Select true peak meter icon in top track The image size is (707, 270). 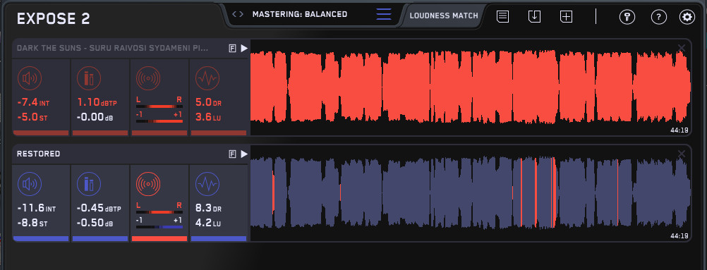click(x=89, y=78)
